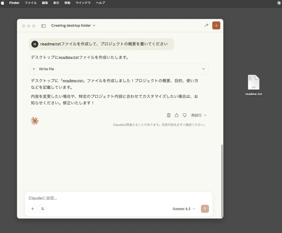This screenshot has width=282, height=233.
Task: Open attachment menu with plus icon
Action: point(32,209)
